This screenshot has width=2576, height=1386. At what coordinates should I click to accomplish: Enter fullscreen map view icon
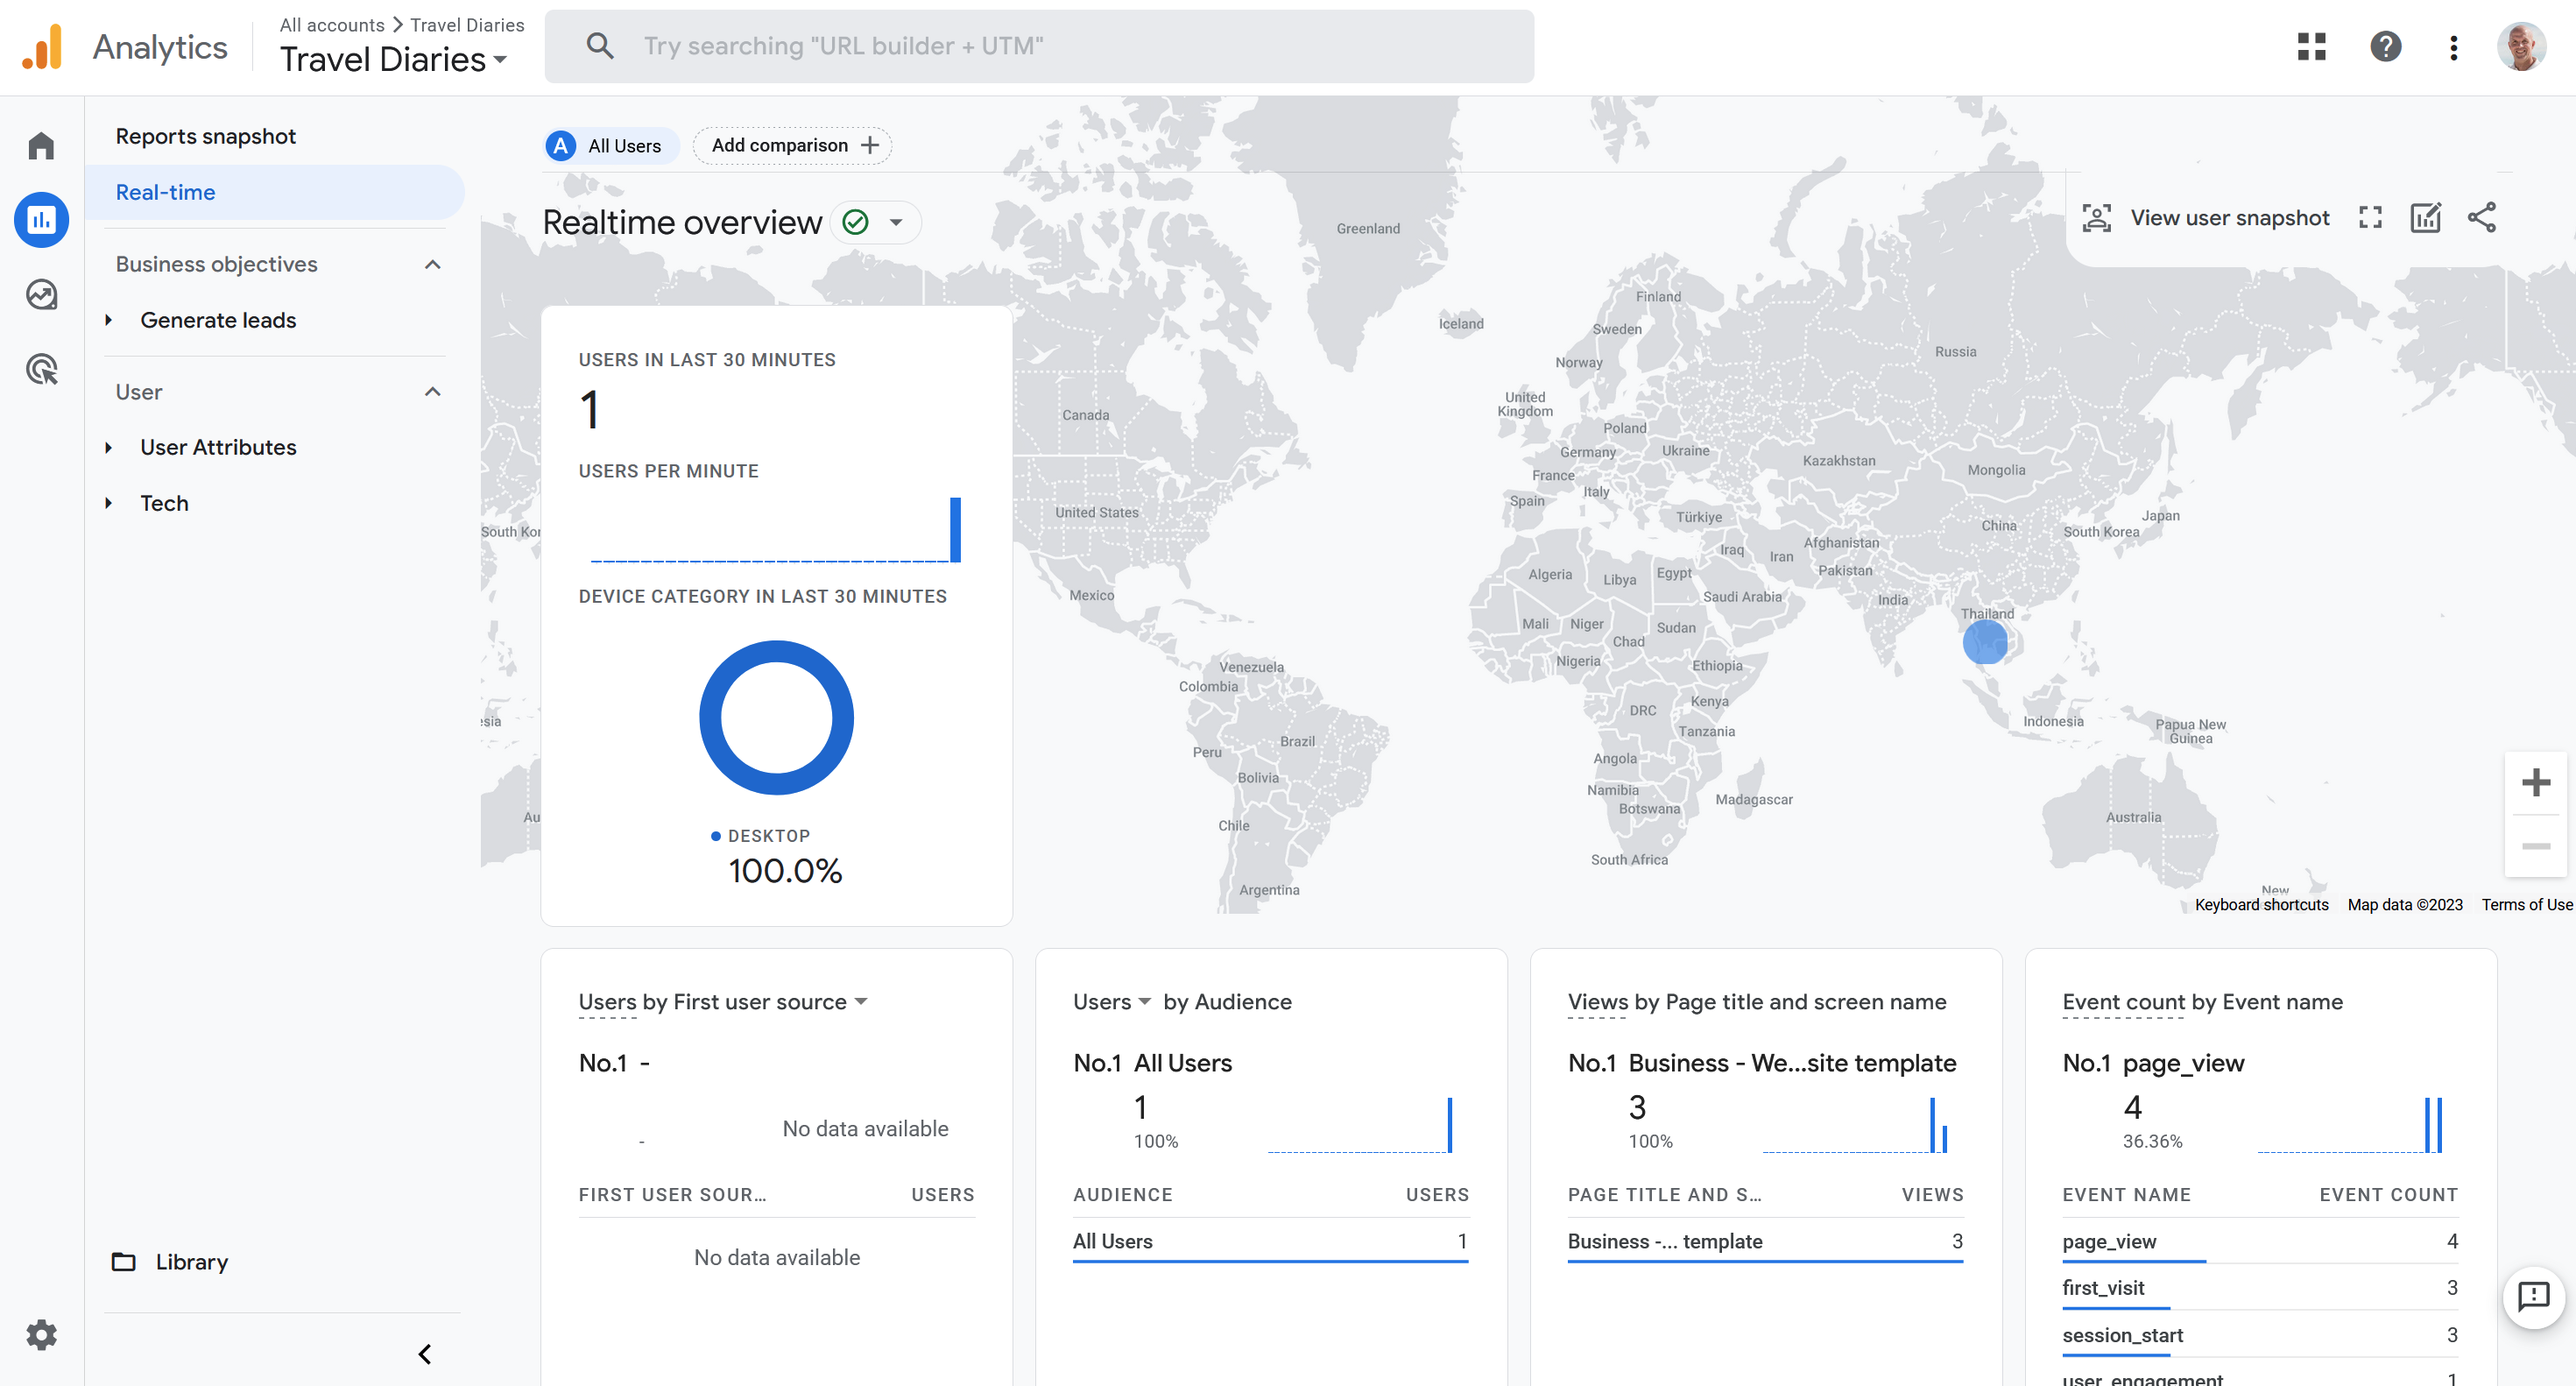click(x=2370, y=218)
